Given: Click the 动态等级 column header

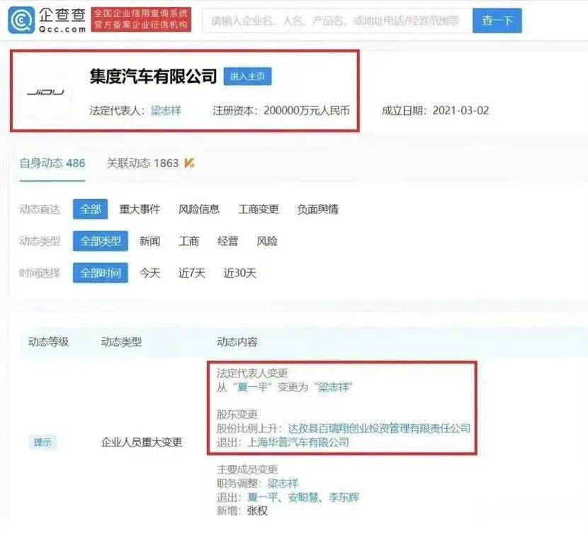Looking at the screenshot, I should pos(48,342).
